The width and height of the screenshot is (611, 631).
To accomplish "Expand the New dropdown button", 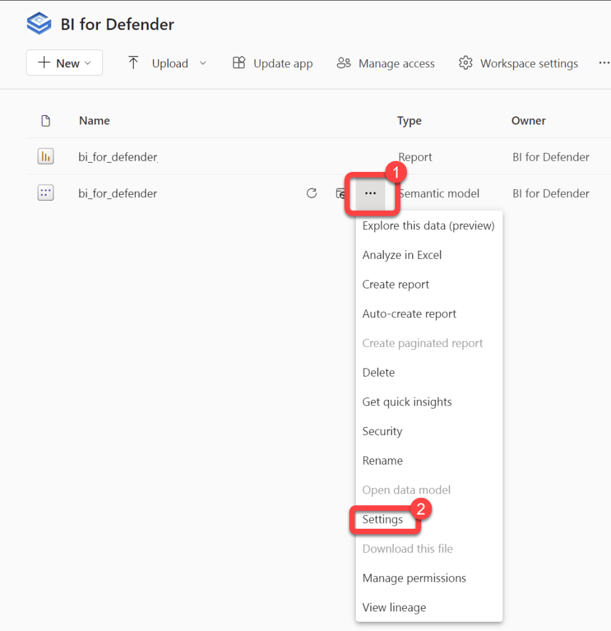I will (x=64, y=63).
